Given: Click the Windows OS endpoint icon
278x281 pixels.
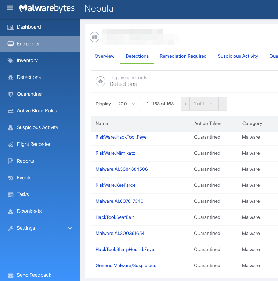Looking at the screenshot, I should [x=95, y=37].
